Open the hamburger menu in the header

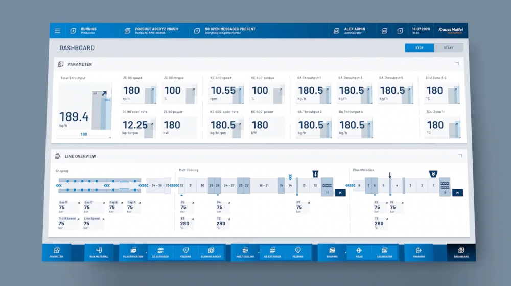tap(57, 31)
